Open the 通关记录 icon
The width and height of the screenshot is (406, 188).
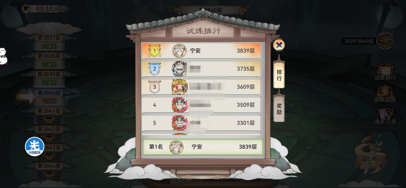coord(385,116)
